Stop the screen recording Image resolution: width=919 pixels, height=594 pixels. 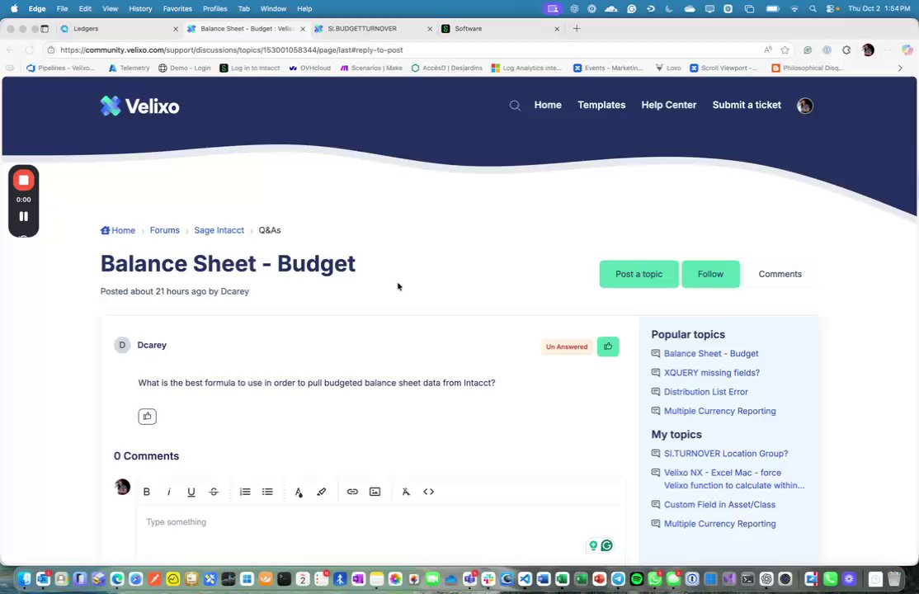point(23,181)
